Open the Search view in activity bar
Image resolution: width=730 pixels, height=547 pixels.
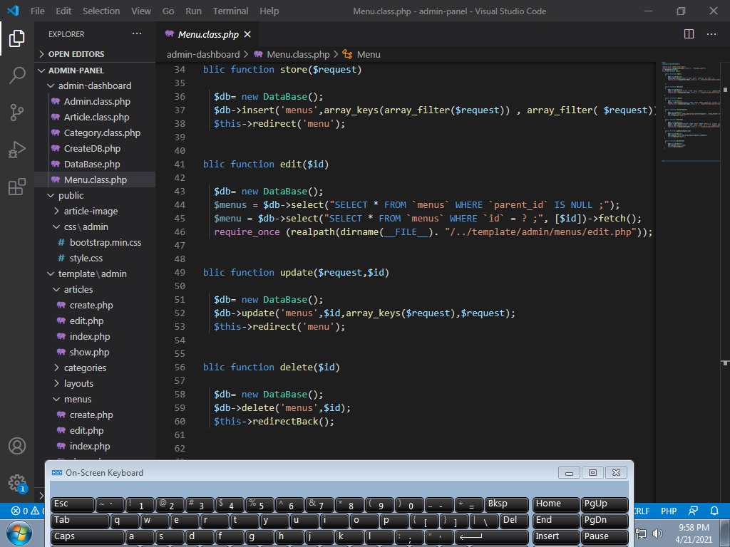coord(17,75)
